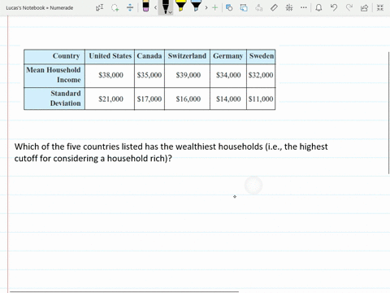Open the Math assistant icon

[x=289, y=7]
